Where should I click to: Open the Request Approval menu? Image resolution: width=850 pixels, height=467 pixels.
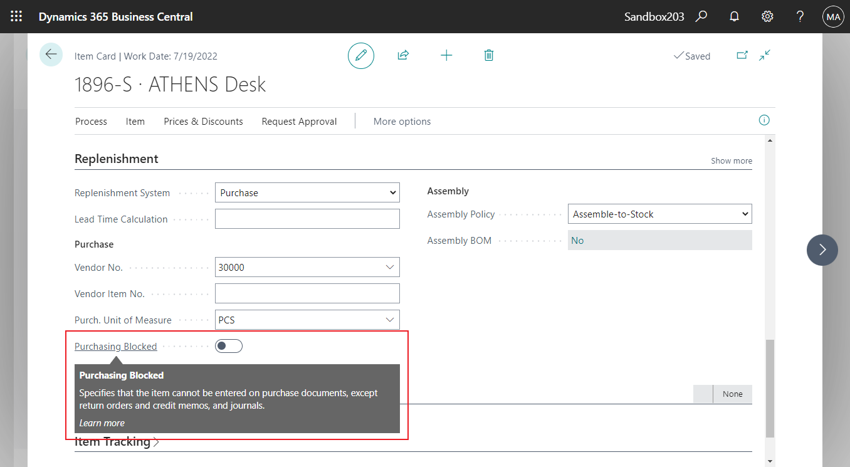pyautogui.click(x=299, y=121)
